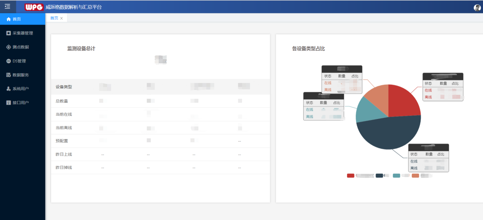Collapse the sidebar with the hamburger icon
The width and height of the screenshot is (483, 220).
tap(7, 6)
